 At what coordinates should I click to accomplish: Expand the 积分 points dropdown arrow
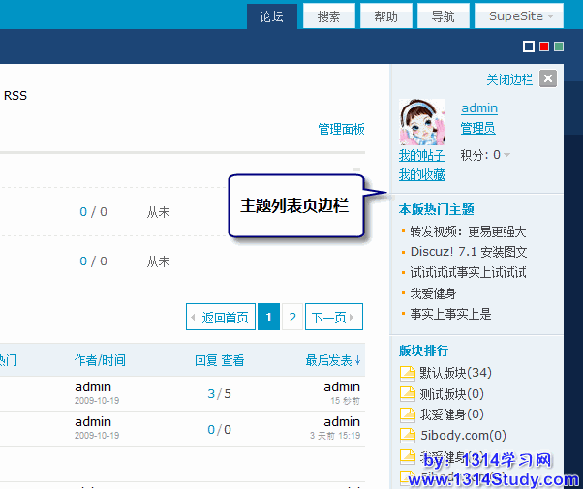[x=507, y=155]
